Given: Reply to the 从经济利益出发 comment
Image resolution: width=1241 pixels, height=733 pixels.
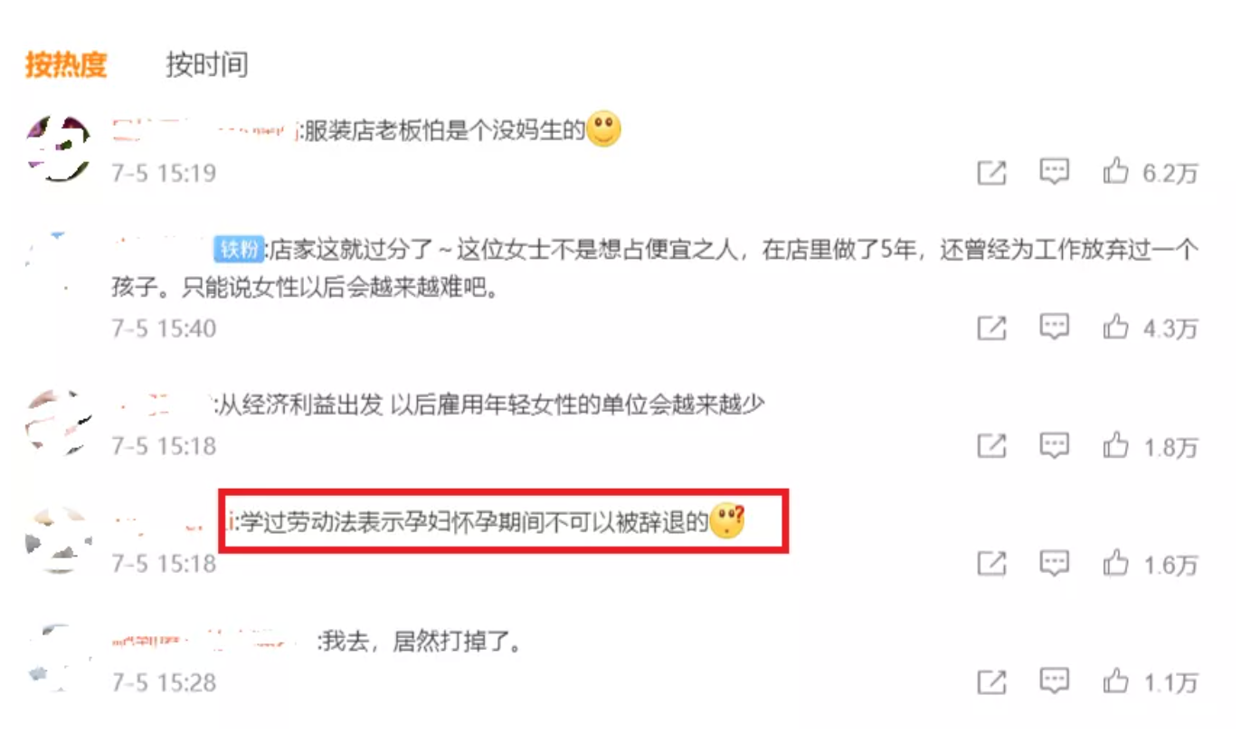Looking at the screenshot, I should pos(1054,445).
